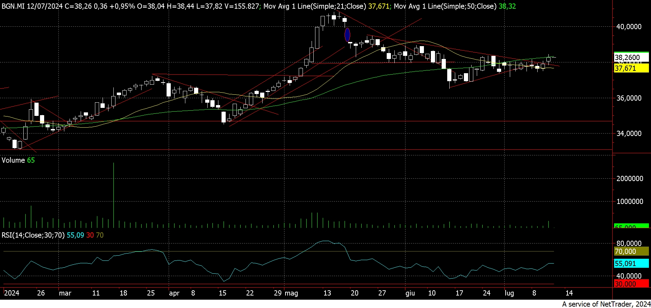Click the BGN.MI ticker symbol in header
This screenshot has height=308, width=651.
click(13, 6)
